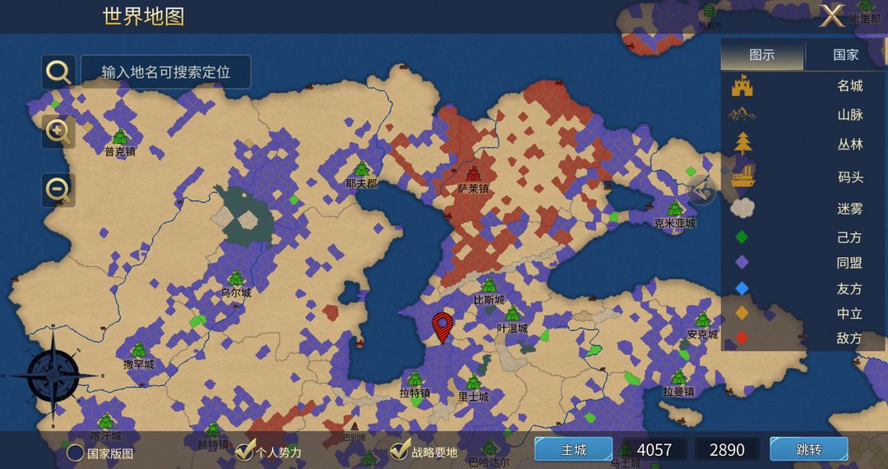This screenshot has height=469, width=888.
Task: Select the 耶夫郡 city icon
Action: [361, 168]
